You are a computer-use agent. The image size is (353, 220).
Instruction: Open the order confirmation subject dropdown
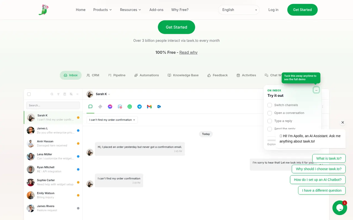112,120
